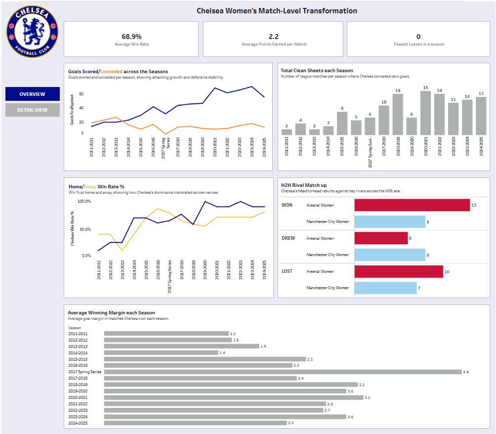Screen dimensions: 496x434
Task: Select the 2.2 Average Points per Match card
Action: (x=273, y=39)
